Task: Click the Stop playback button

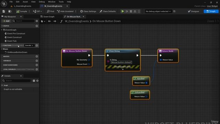Action: click(x=131, y=11)
